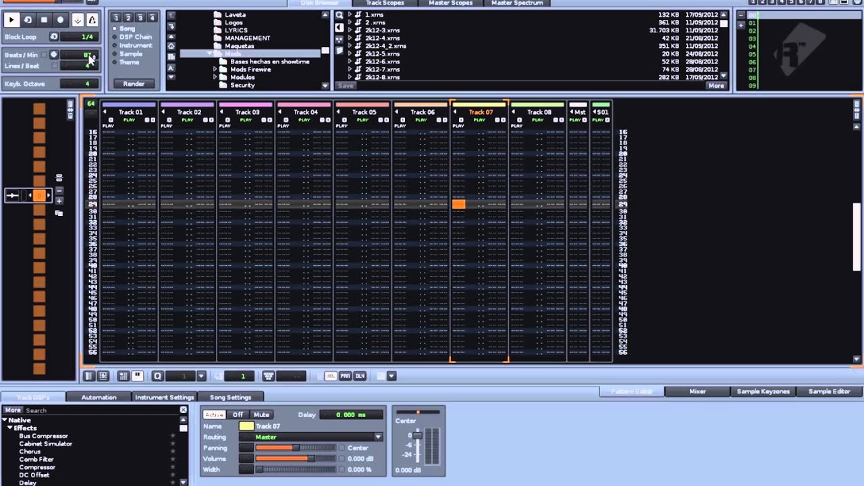Viewport: 864px width, 486px height.
Task: Open the Sample Editor view
Action: pos(829,391)
